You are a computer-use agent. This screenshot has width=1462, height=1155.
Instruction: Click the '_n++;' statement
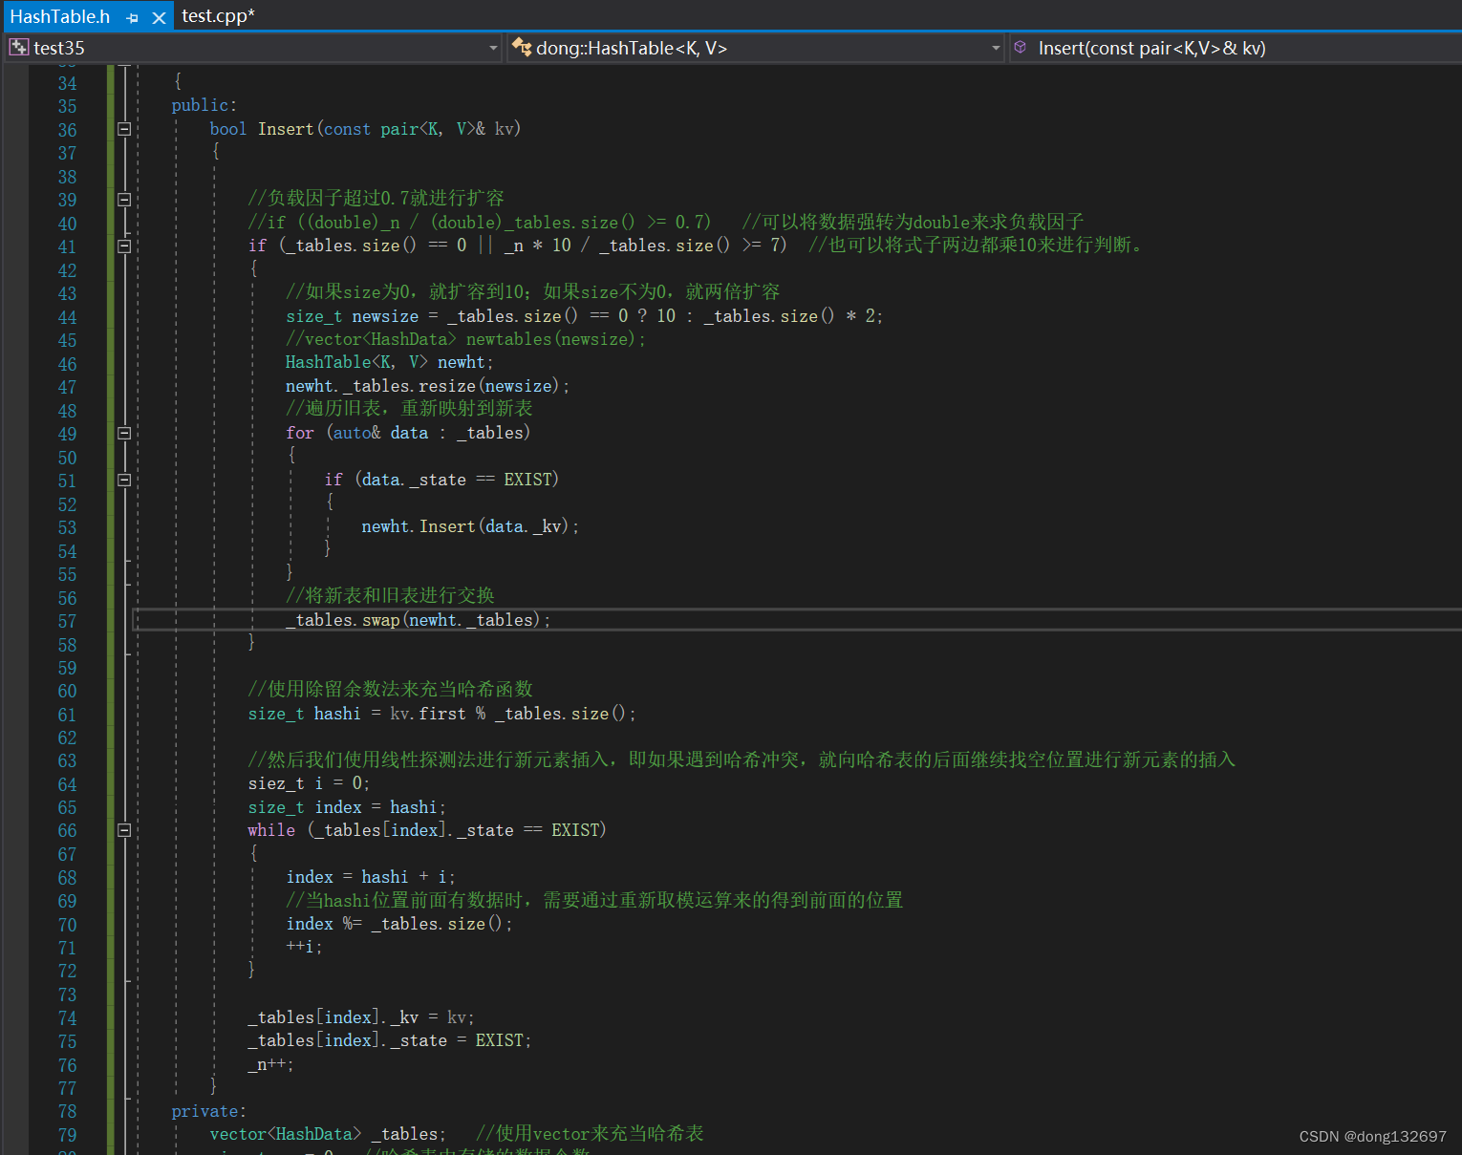pos(270,1064)
